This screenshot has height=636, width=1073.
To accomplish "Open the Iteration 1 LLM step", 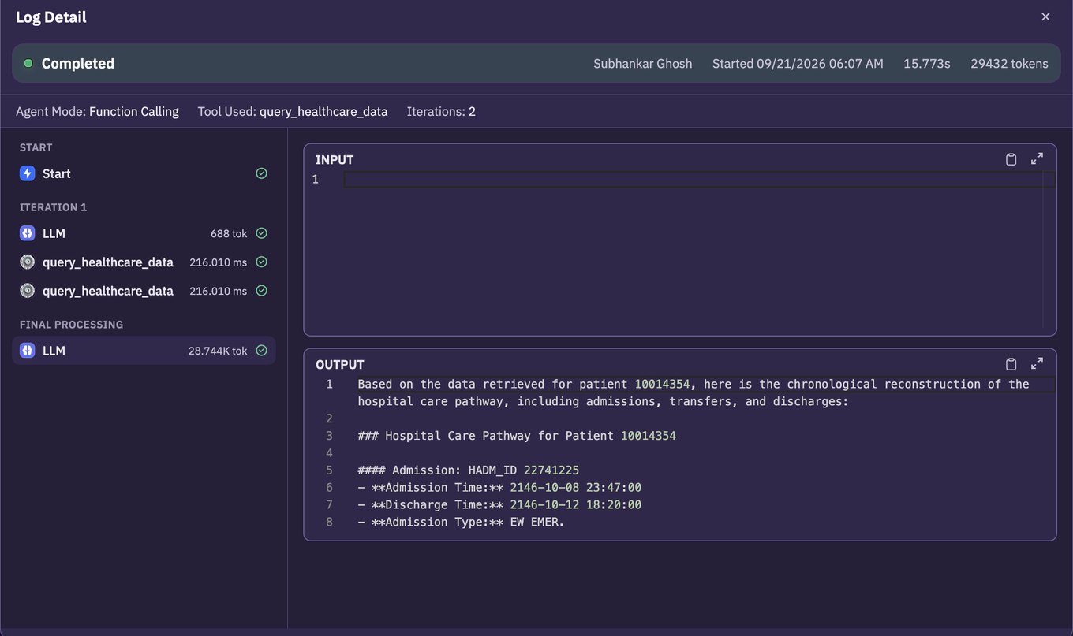I will [x=144, y=233].
